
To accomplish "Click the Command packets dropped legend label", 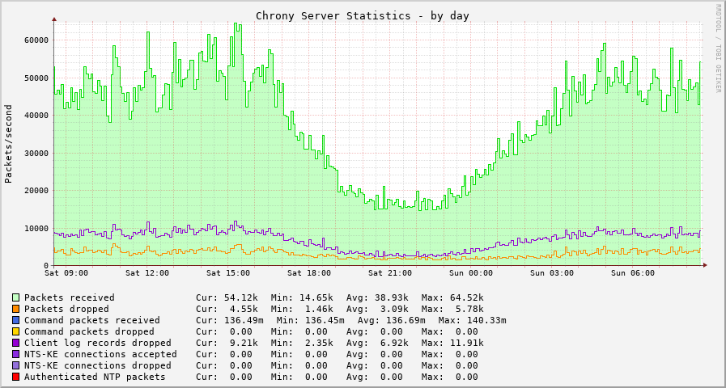I will [89, 331].
